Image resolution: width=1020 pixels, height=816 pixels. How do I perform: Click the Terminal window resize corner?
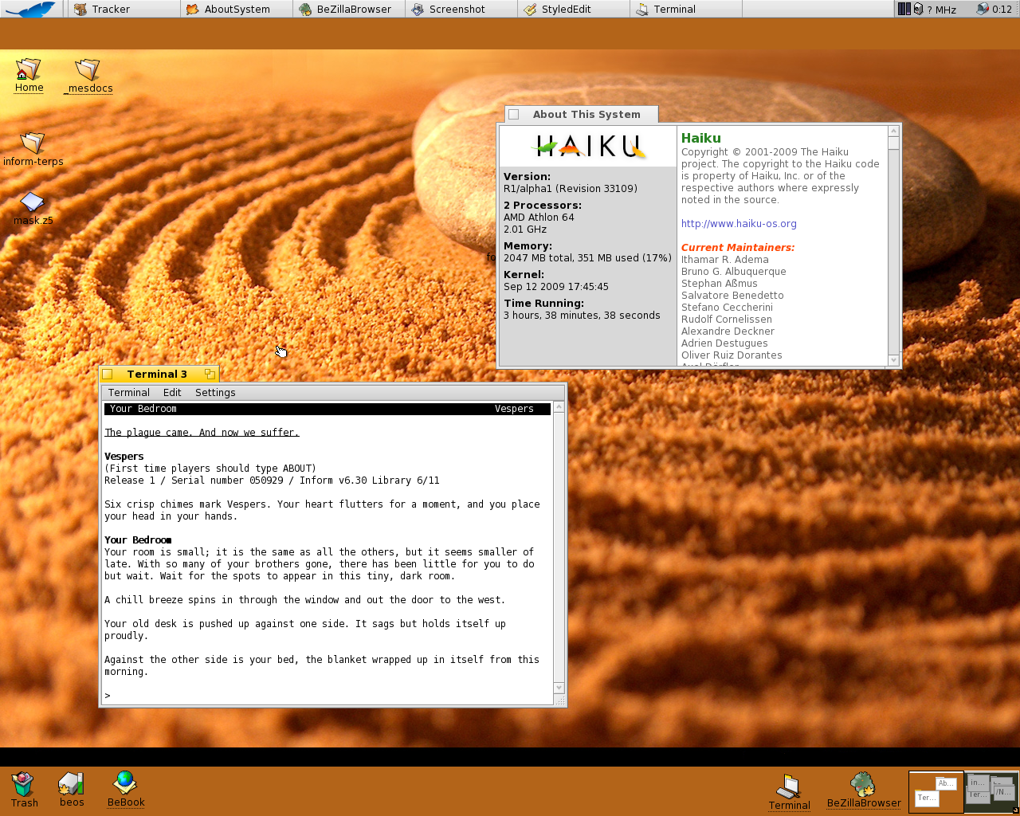coord(559,700)
